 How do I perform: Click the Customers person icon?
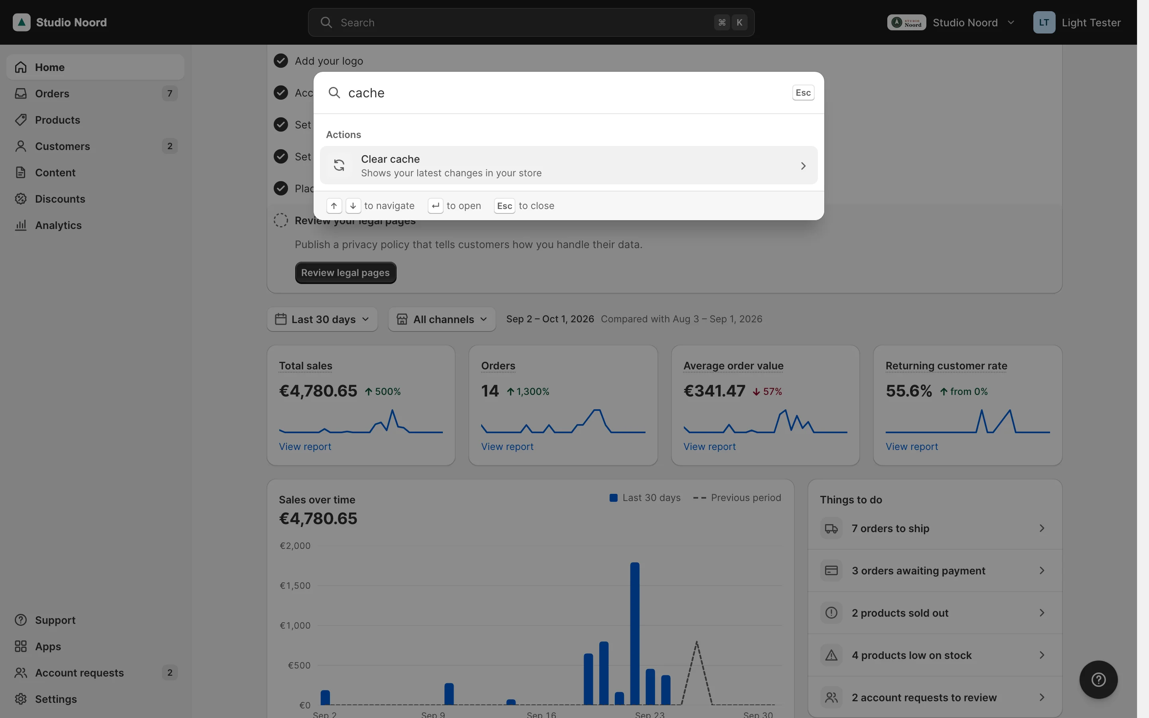21,146
